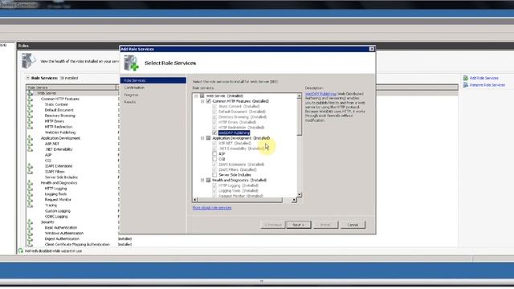
Task: Click the role services list vertical scrollbar thumb
Action: 300,116
